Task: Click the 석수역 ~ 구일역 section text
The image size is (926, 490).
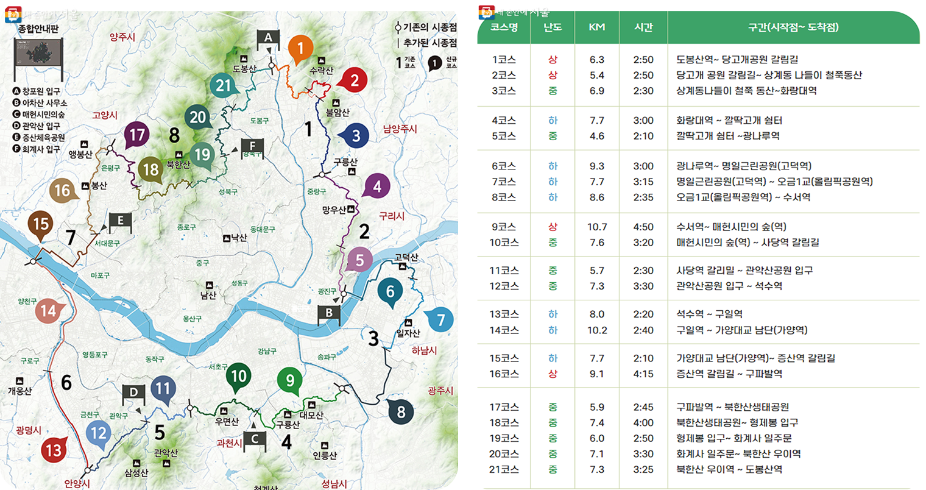Action: tap(709, 314)
